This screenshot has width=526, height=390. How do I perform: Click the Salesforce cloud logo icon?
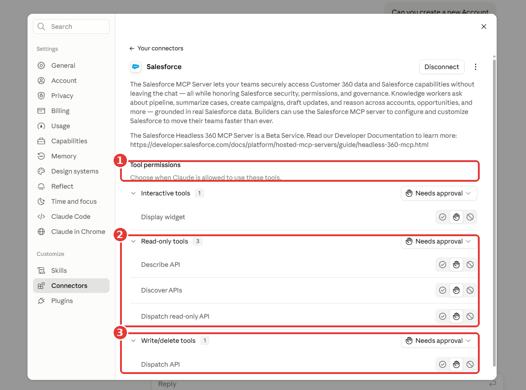point(136,67)
